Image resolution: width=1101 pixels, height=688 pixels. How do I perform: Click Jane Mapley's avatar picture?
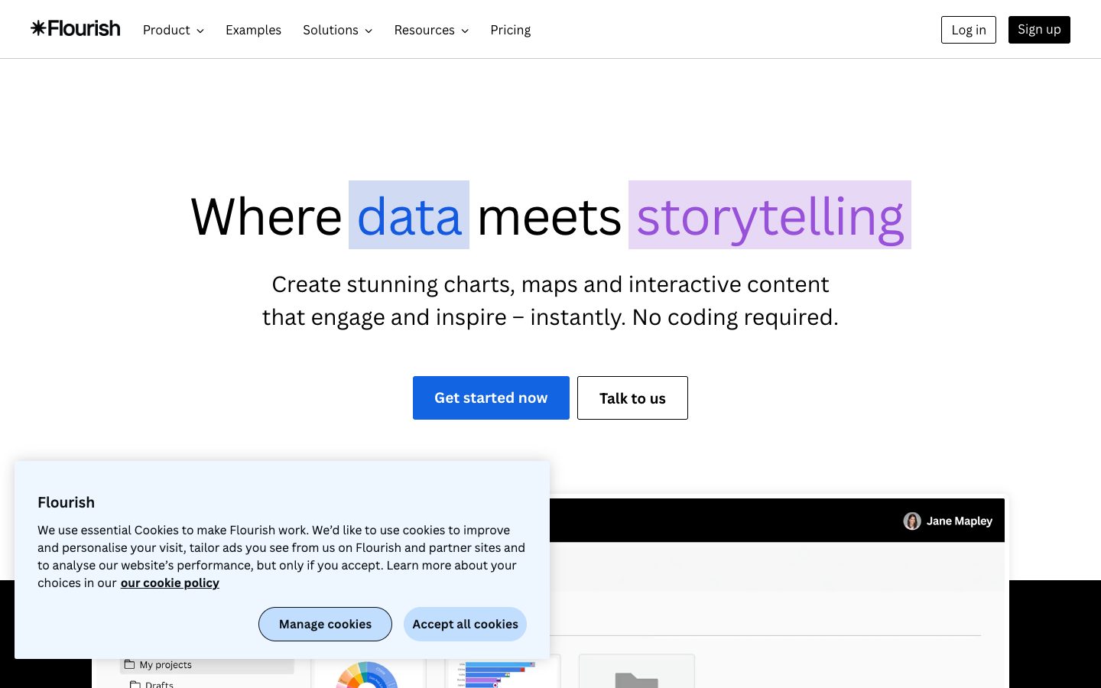click(912, 521)
